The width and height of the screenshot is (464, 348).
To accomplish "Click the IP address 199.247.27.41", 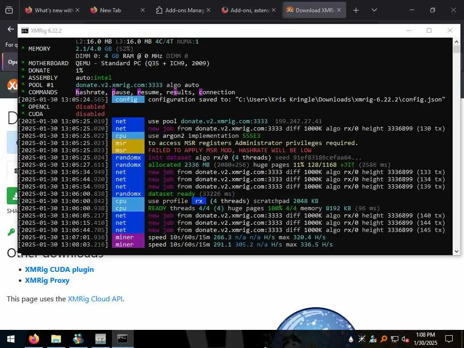I will pyautogui.click(x=298, y=121).
